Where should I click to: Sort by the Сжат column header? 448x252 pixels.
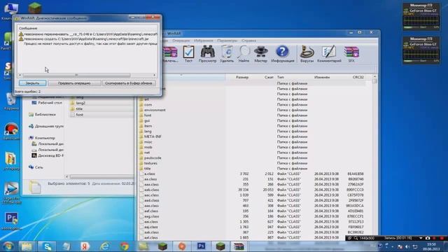tap(269, 77)
